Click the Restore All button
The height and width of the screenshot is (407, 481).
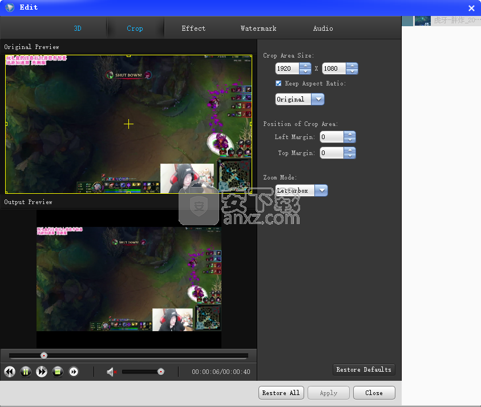pos(281,393)
